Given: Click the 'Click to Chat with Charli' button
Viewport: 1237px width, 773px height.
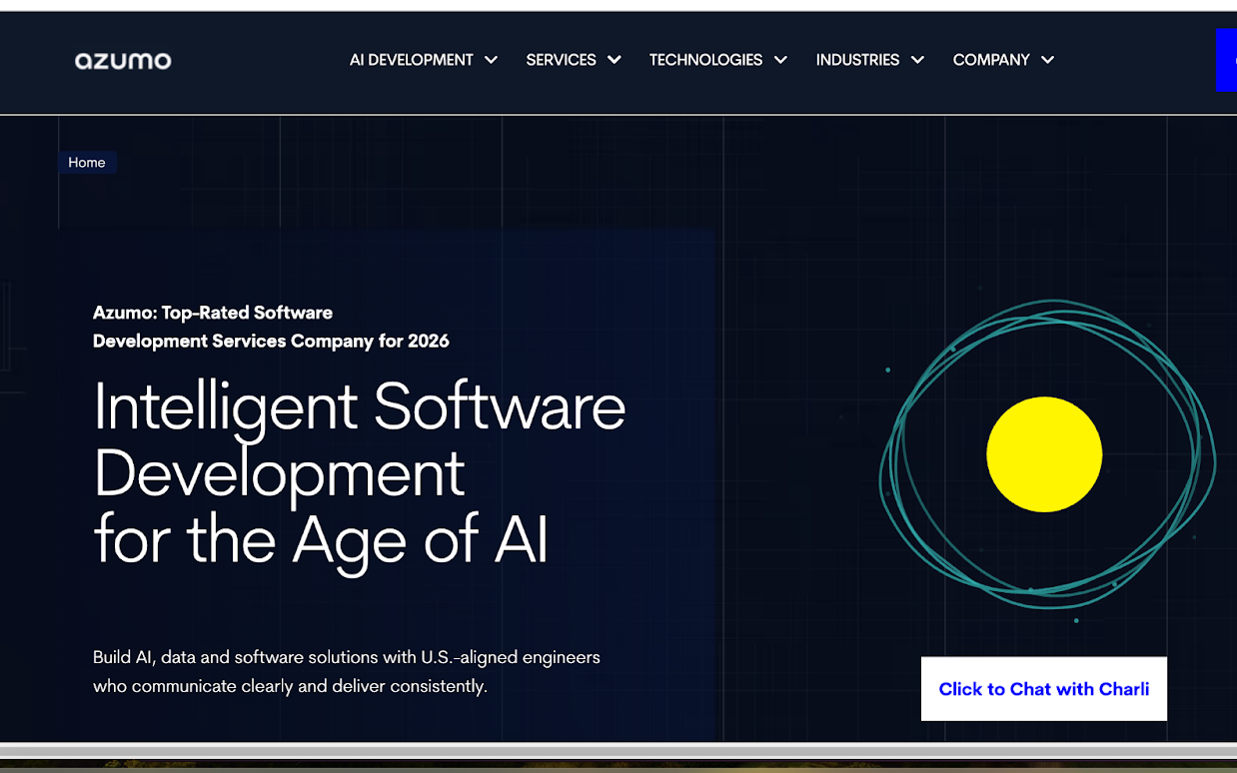Looking at the screenshot, I should click(1043, 689).
